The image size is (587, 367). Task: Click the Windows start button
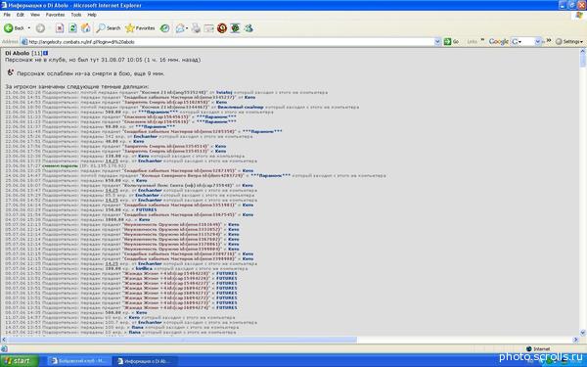[x=20, y=361]
